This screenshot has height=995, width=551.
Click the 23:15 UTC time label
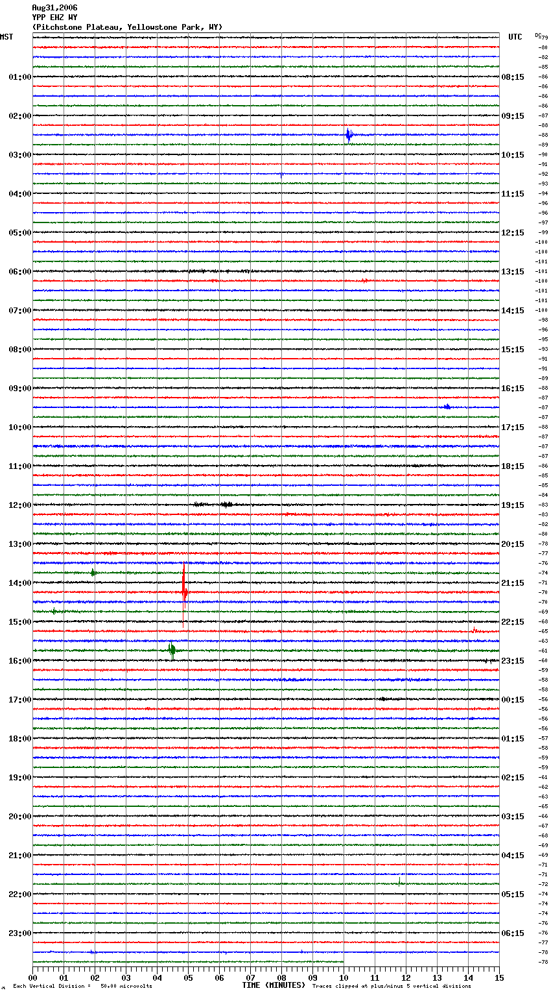pos(513,661)
